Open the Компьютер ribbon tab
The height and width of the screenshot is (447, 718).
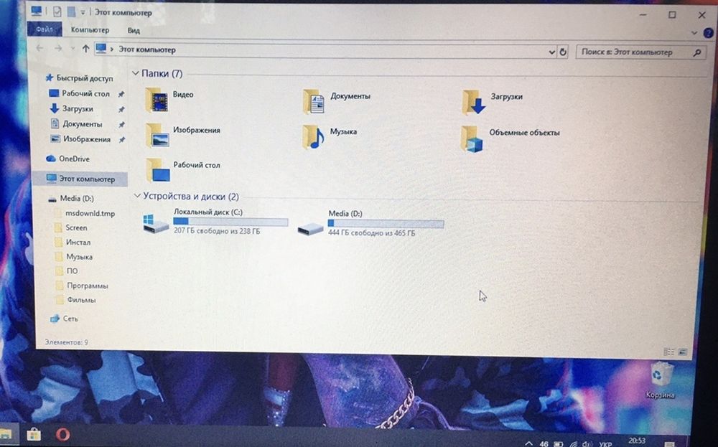tap(90, 29)
